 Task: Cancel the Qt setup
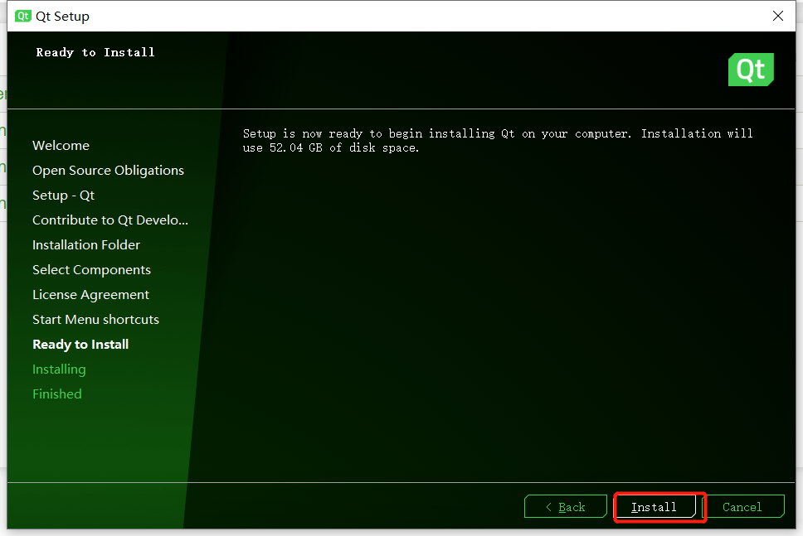pyautogui.click(x=743, y=507)
